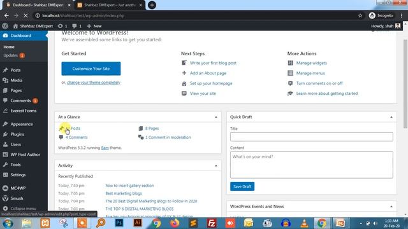Open Pages icon in sidebar
This screenshot has height=229, width=408.
pos(5,90)
